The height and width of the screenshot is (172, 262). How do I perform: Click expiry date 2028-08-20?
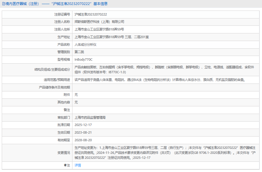[83, 140]
